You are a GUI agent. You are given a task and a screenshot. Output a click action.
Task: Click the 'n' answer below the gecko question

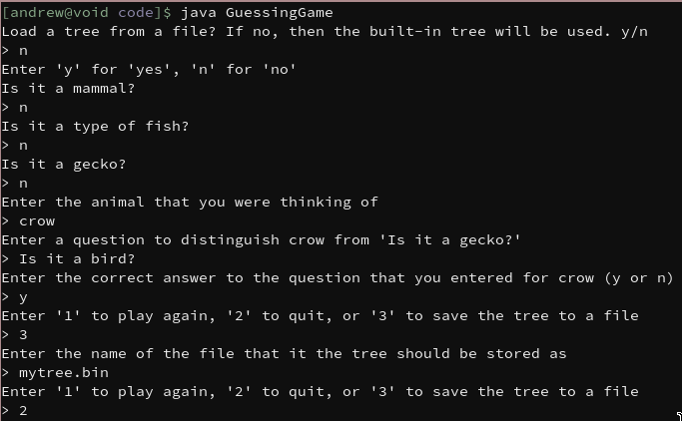coord(23,184)
